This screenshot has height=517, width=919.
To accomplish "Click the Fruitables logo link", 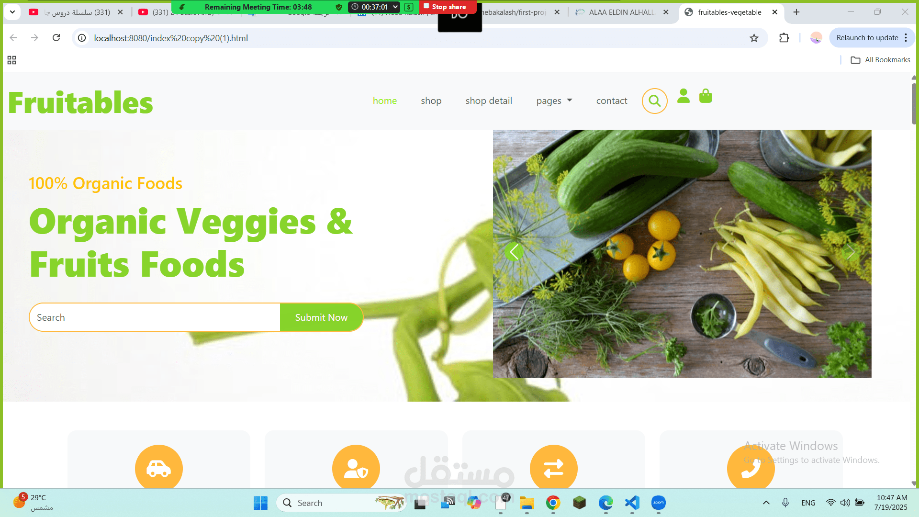I will click(80, 102).
